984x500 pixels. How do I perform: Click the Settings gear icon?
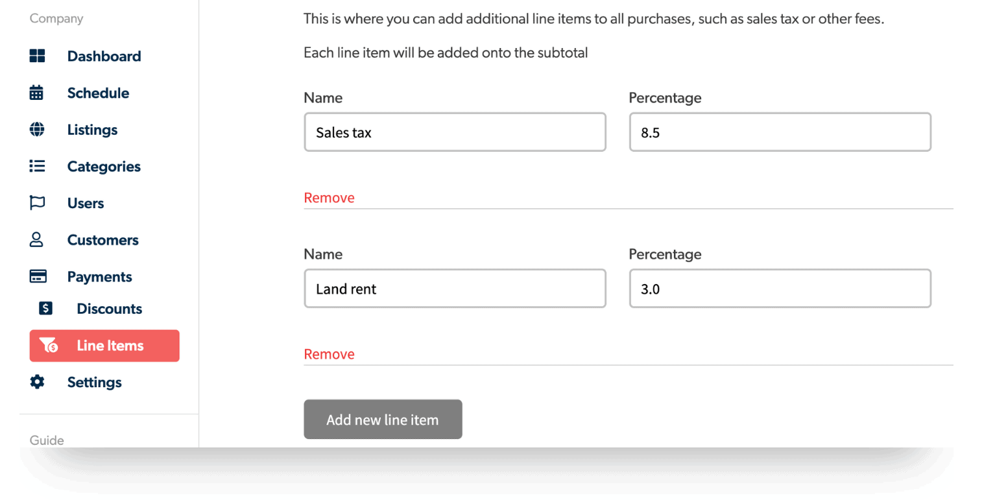[x=37, y=382]
